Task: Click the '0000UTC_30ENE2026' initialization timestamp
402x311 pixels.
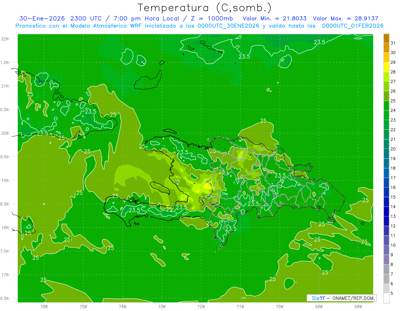Action: pyautogui.click(x=228, y=25)
